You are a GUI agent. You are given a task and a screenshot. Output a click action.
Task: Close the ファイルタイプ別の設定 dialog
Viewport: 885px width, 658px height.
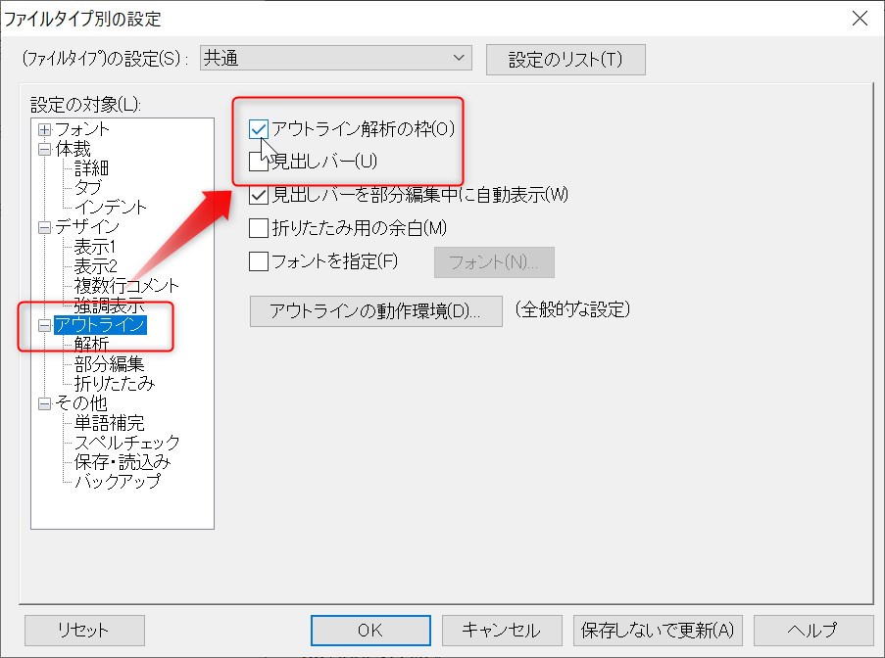[x=860, y=18]
